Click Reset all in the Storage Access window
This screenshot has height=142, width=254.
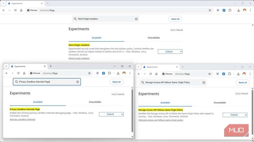point(243,82)
